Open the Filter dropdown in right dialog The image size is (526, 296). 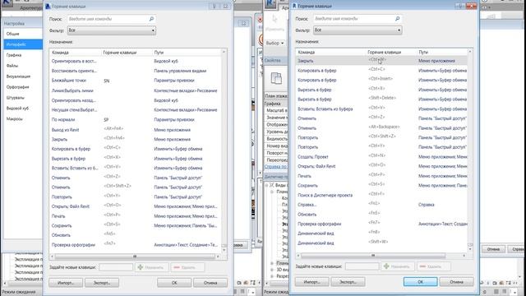[358, 30]
